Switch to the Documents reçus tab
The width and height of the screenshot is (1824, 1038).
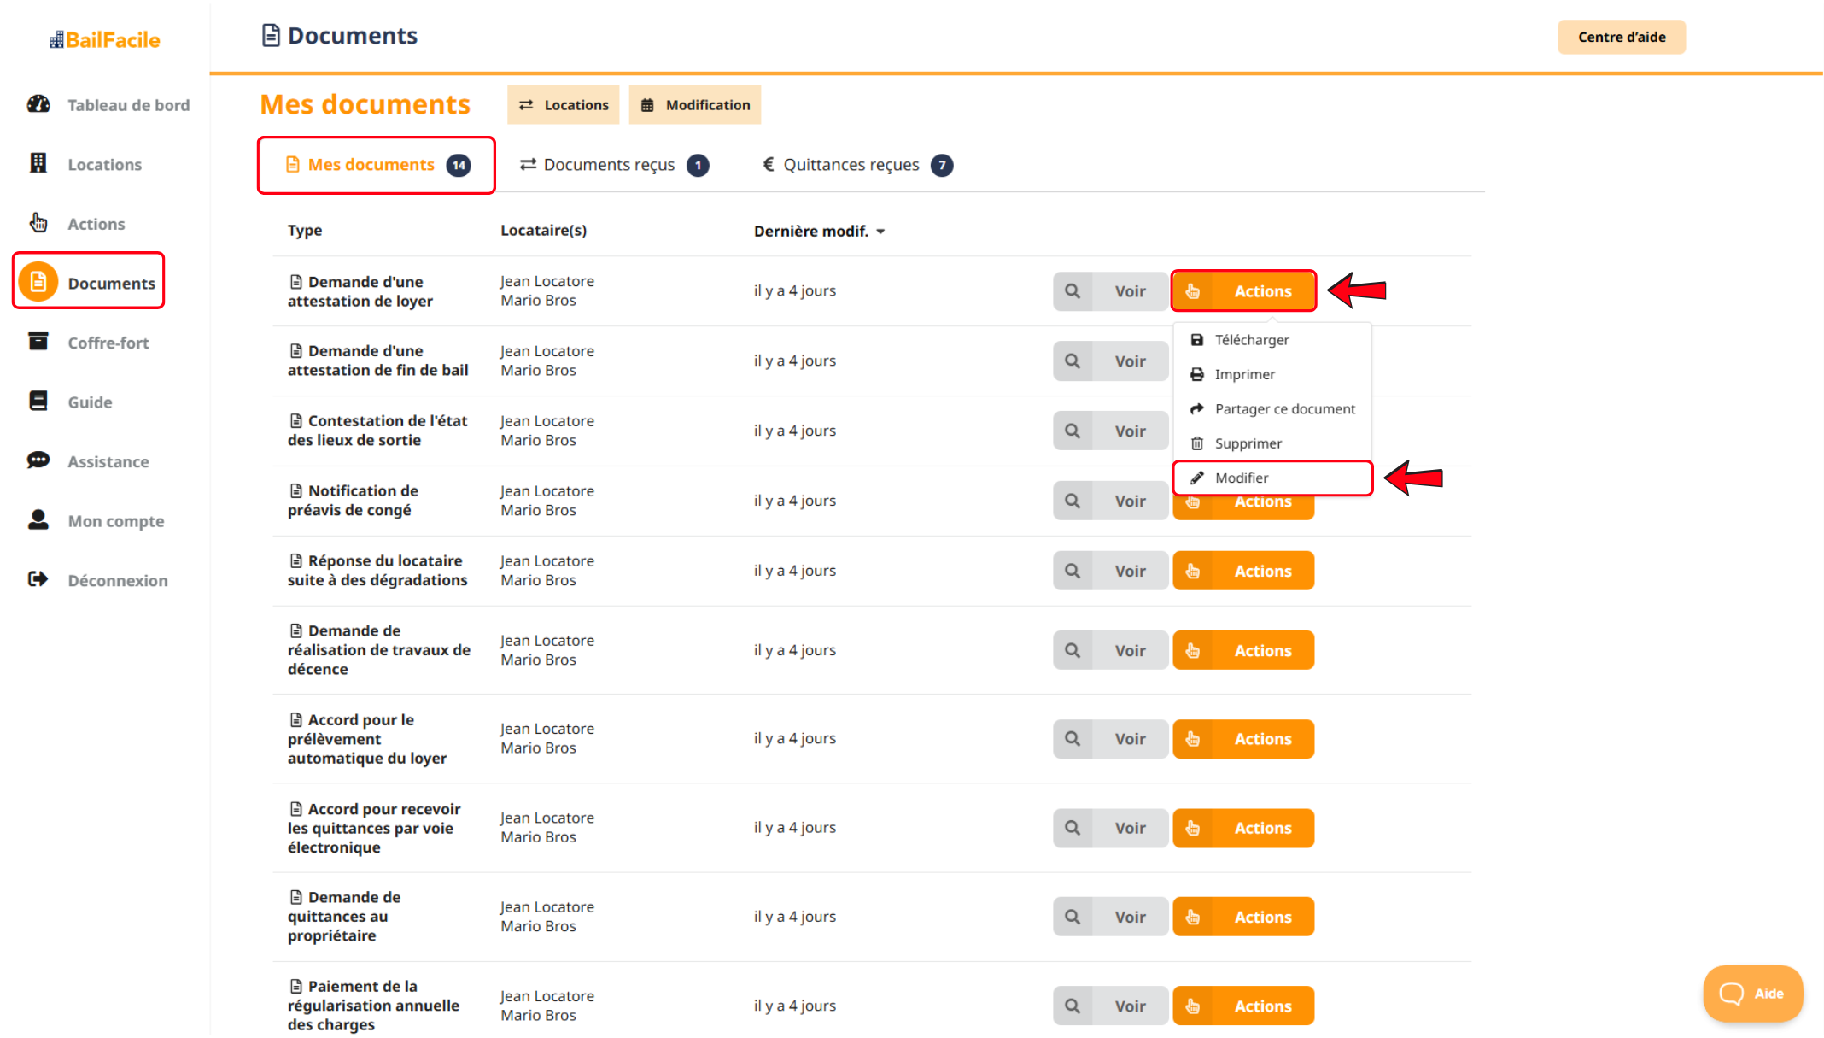609,165
